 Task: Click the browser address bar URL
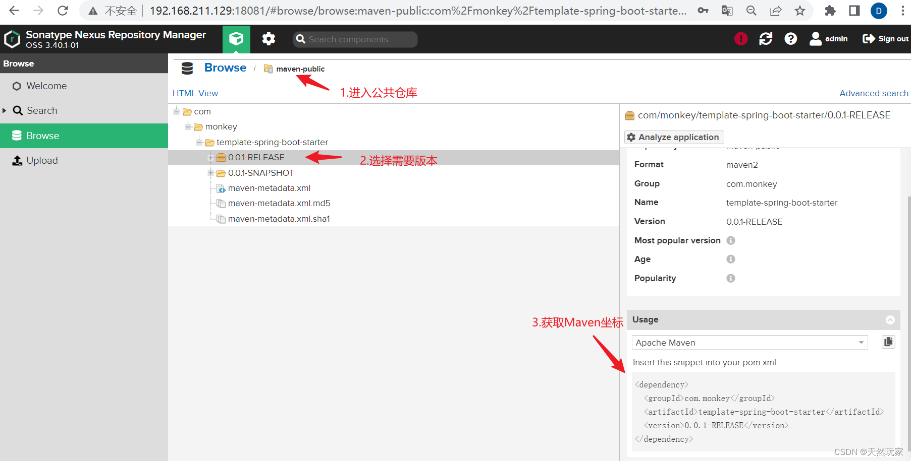coord(418,11)
